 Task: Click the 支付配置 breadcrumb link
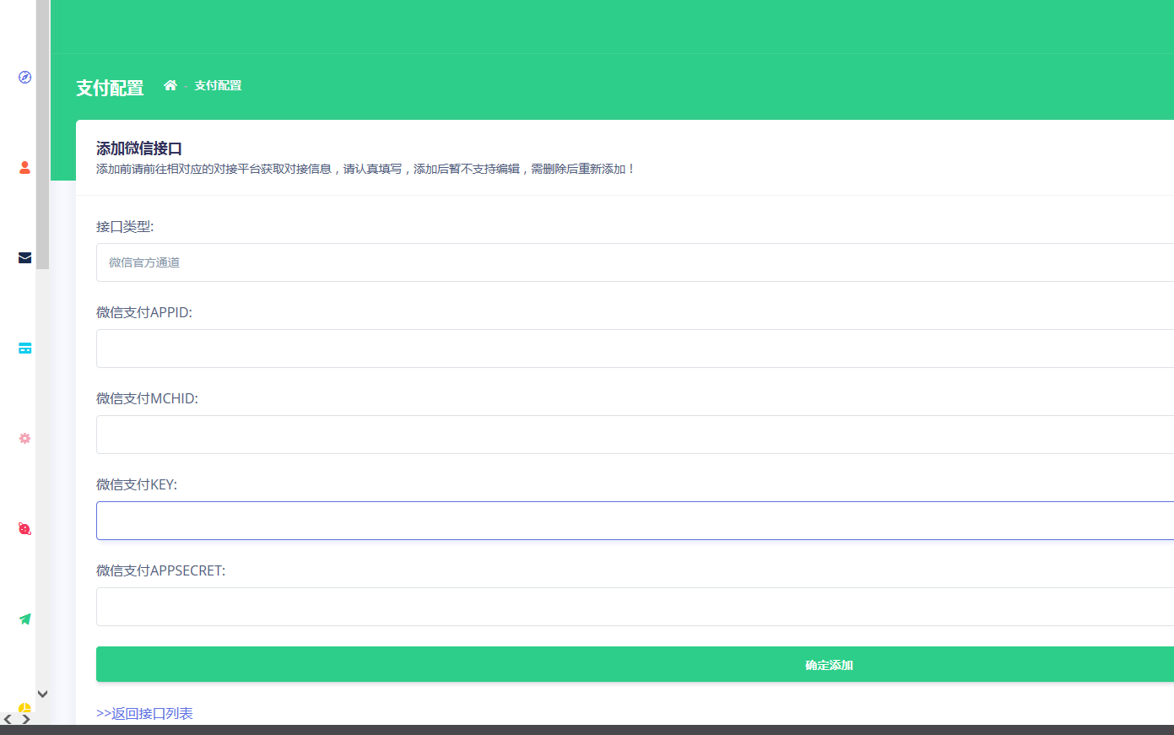click(x=218, y=85)
